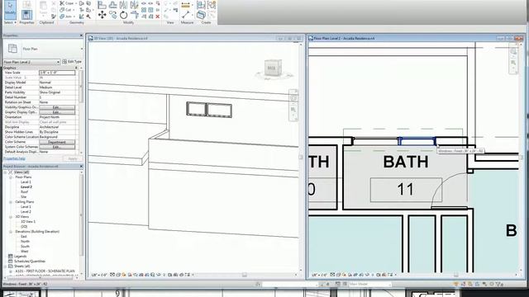Select the Offset tool
The image size is (529, 297).
click(112, 5)
